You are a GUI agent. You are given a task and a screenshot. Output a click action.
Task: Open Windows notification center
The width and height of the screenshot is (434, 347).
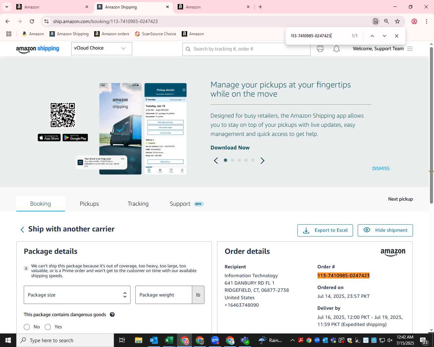click(x=424, y=340)
